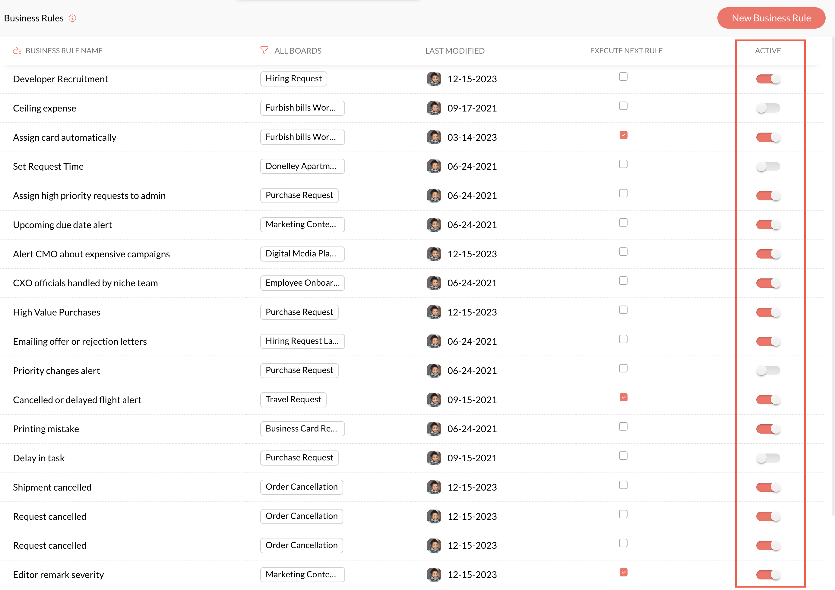The width and height of the screenshot is (835, 590).
Task: Check Execute Next Rule for Set Request Time
Action: pyautogui.click(x=623, y=164)
